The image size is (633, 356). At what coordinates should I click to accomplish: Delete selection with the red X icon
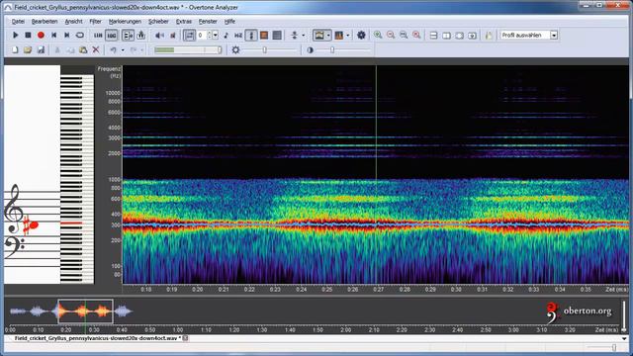[x=96, y=50]
